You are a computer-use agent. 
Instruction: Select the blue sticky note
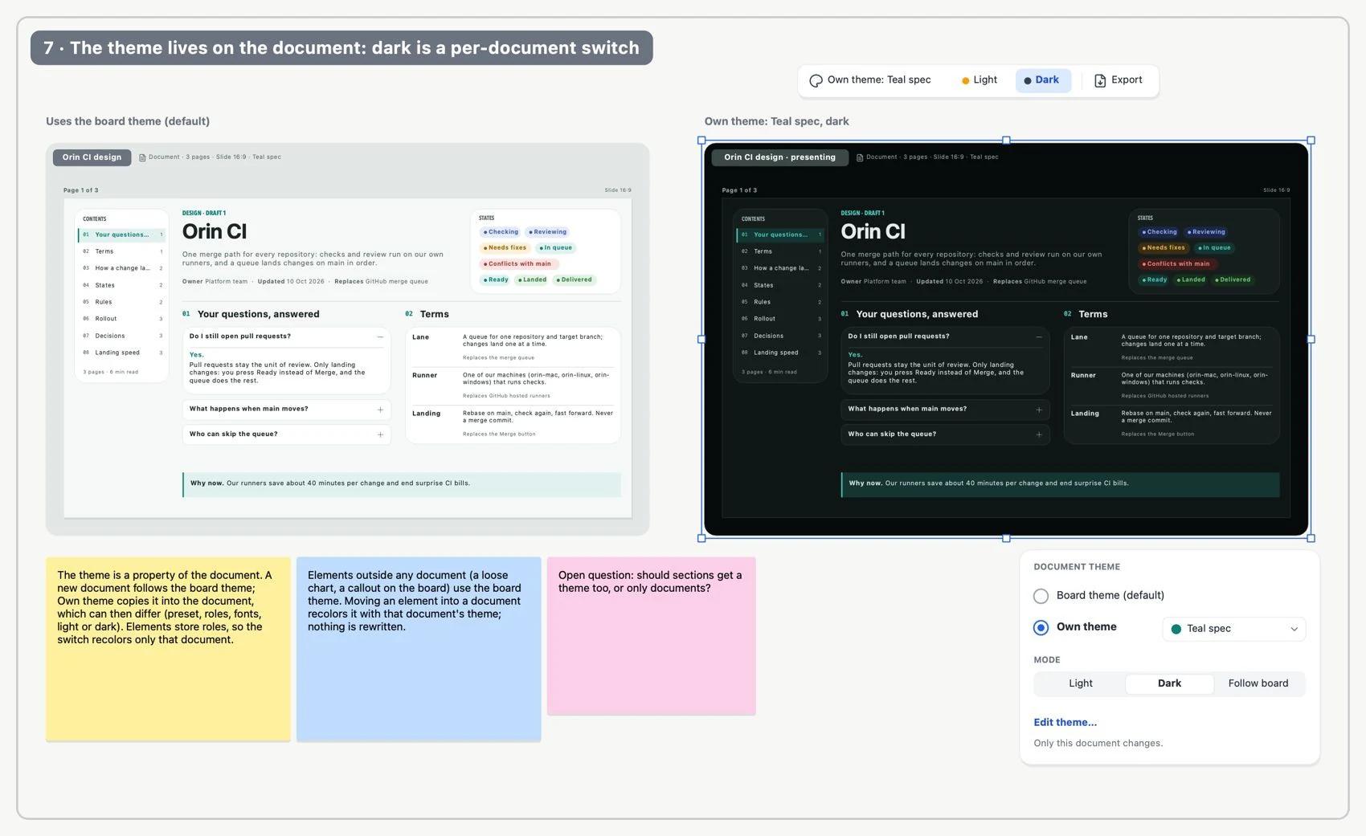tap(419, 649)
